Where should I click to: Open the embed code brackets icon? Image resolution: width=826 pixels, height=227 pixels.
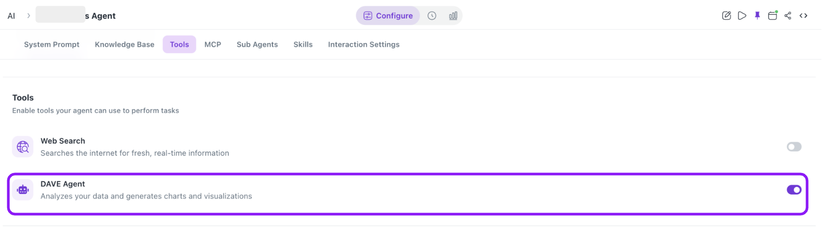(803, 16)
